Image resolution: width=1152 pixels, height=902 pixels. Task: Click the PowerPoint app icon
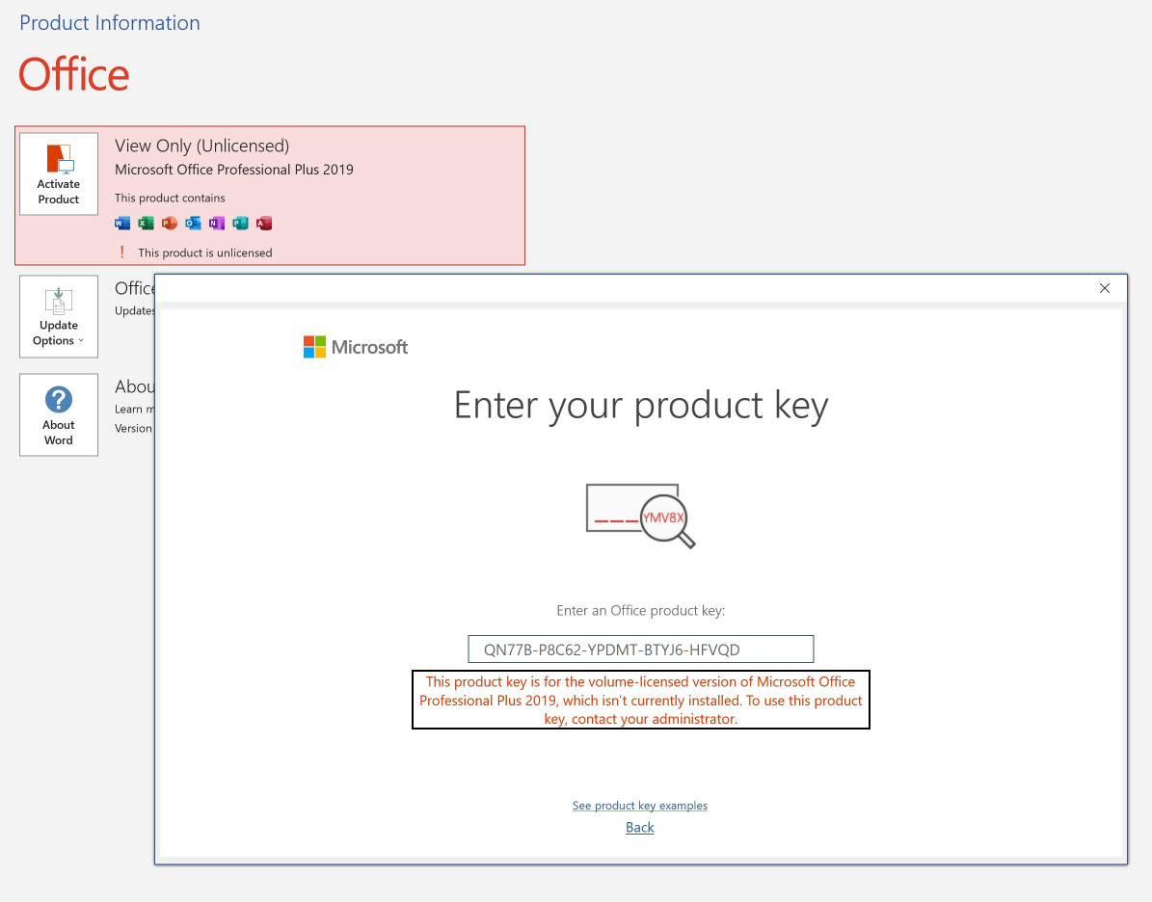point(170,224)
